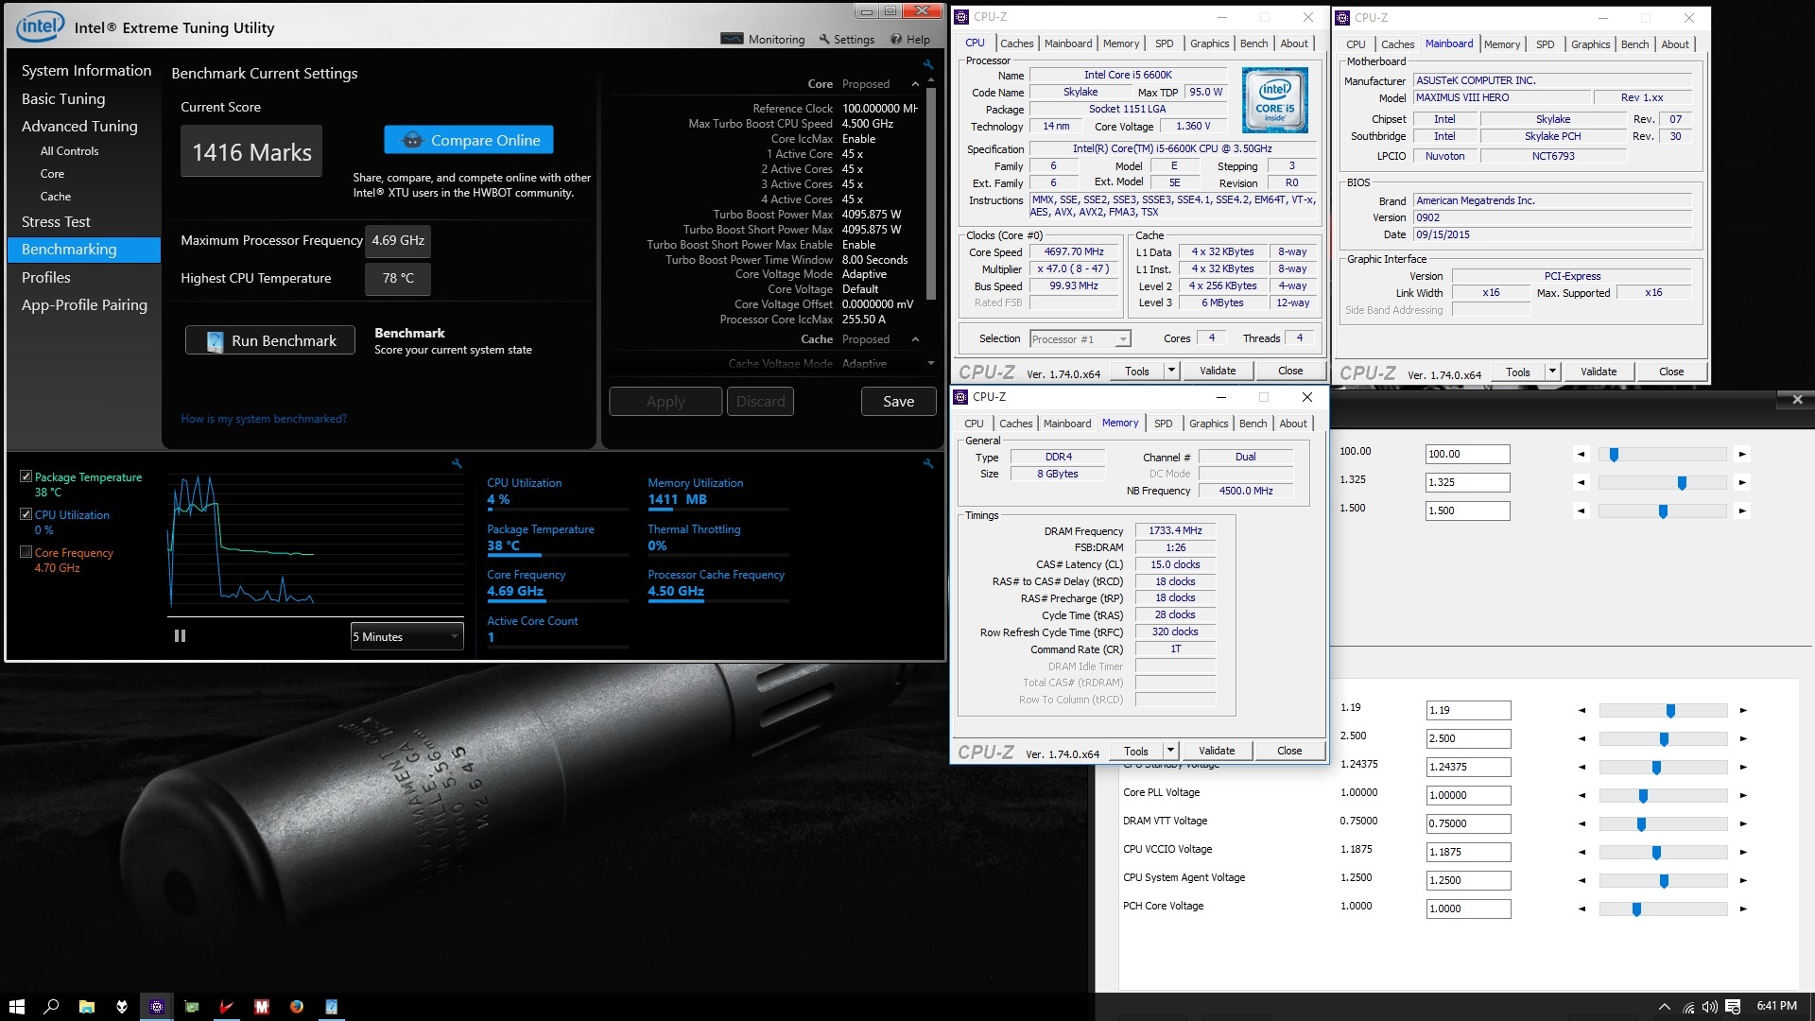Click the CPU VCCIO Voltage input field
The image size is (1815, 1021).
[1468, 852]
